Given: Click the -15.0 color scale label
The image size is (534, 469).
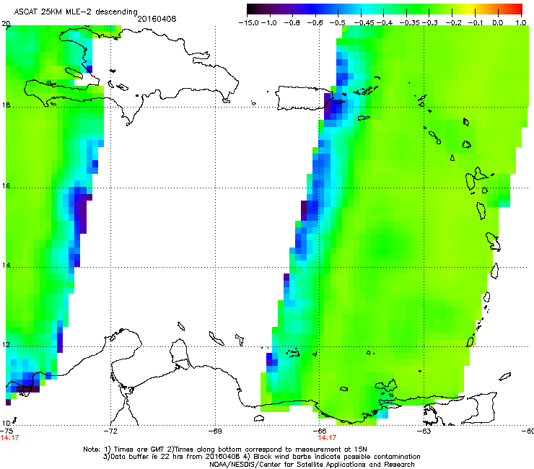Looking at the screenshot, I should click(x=249, y=23).
